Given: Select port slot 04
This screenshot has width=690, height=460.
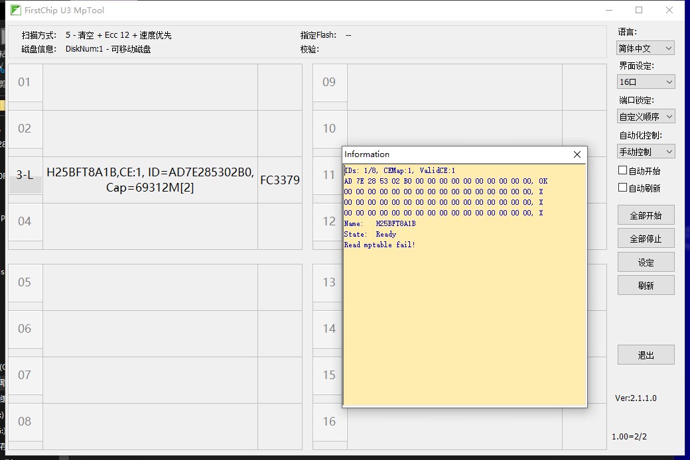Looking at the screenshot, I should click(25, 221).
